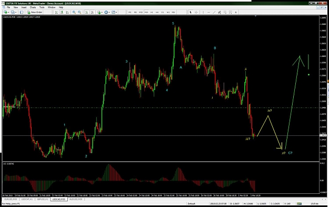Select the 'iv?' wave label on chart

[270, 111]
